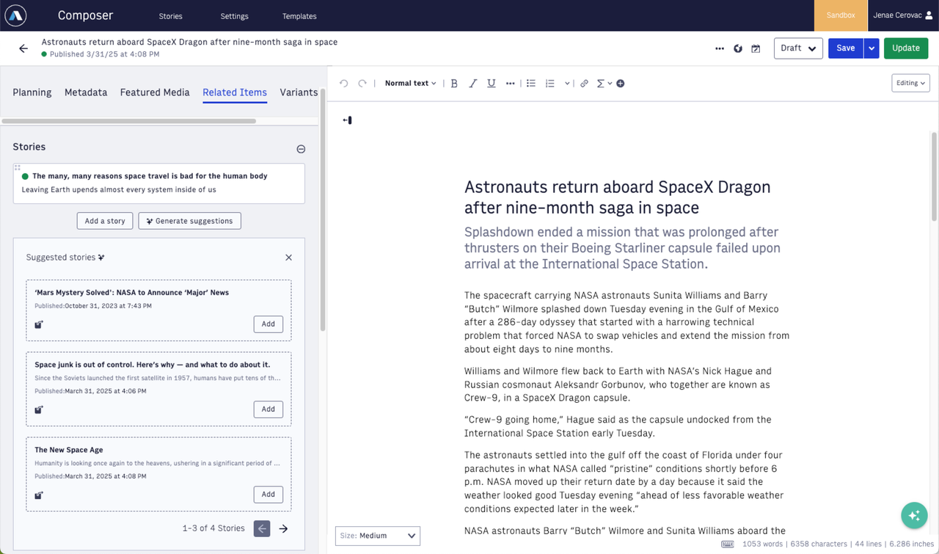Open the Draft status dropdown
939x554 pixels.
pyautogui.click(x=798, y=48)
